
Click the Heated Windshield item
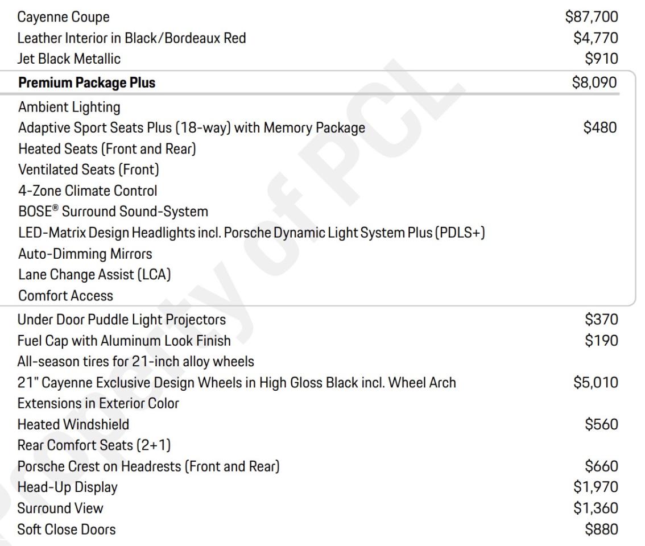73,424
